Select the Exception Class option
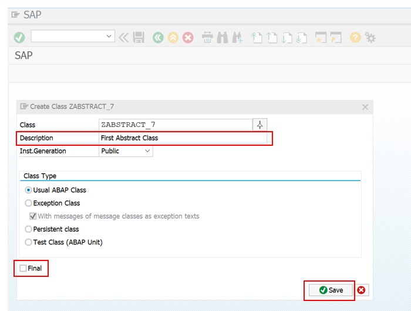Screen dimensions: 411x311 pyautogui.click(x=28, y=203)
